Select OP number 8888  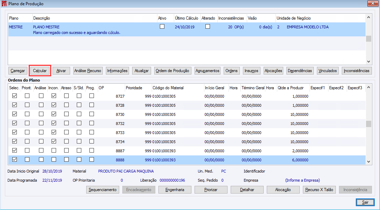click(x=120, y=160)
